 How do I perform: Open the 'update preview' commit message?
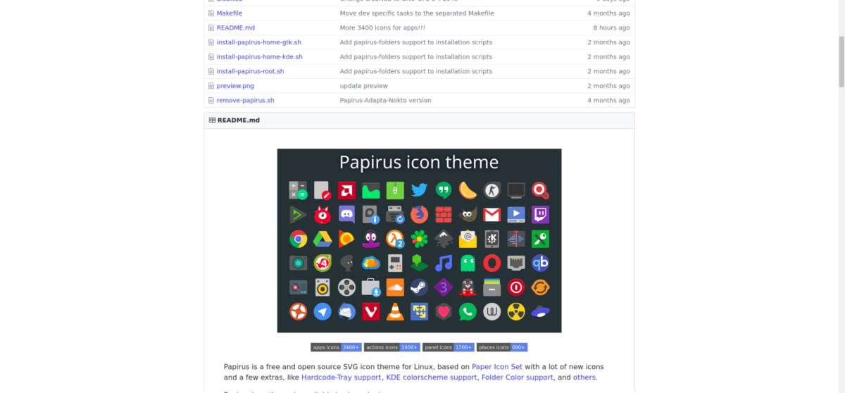click(364, 86)
